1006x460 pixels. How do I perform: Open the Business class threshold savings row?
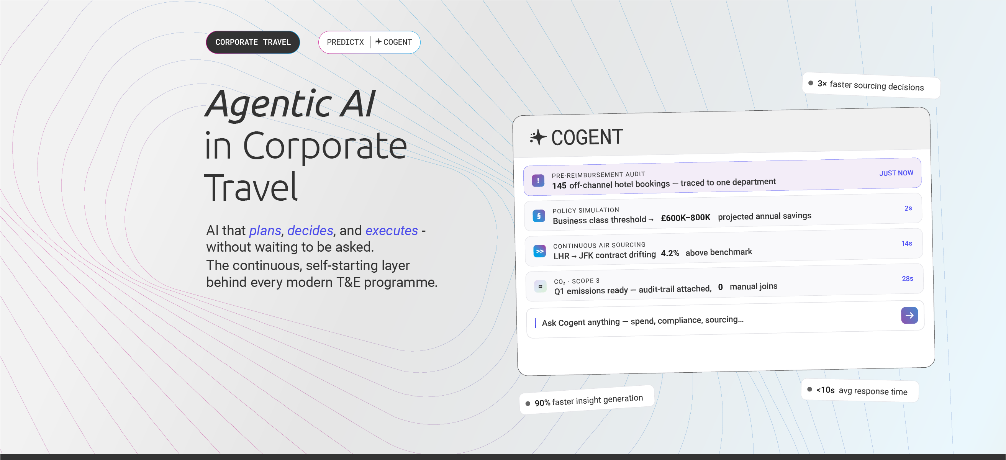coord(723,212)
